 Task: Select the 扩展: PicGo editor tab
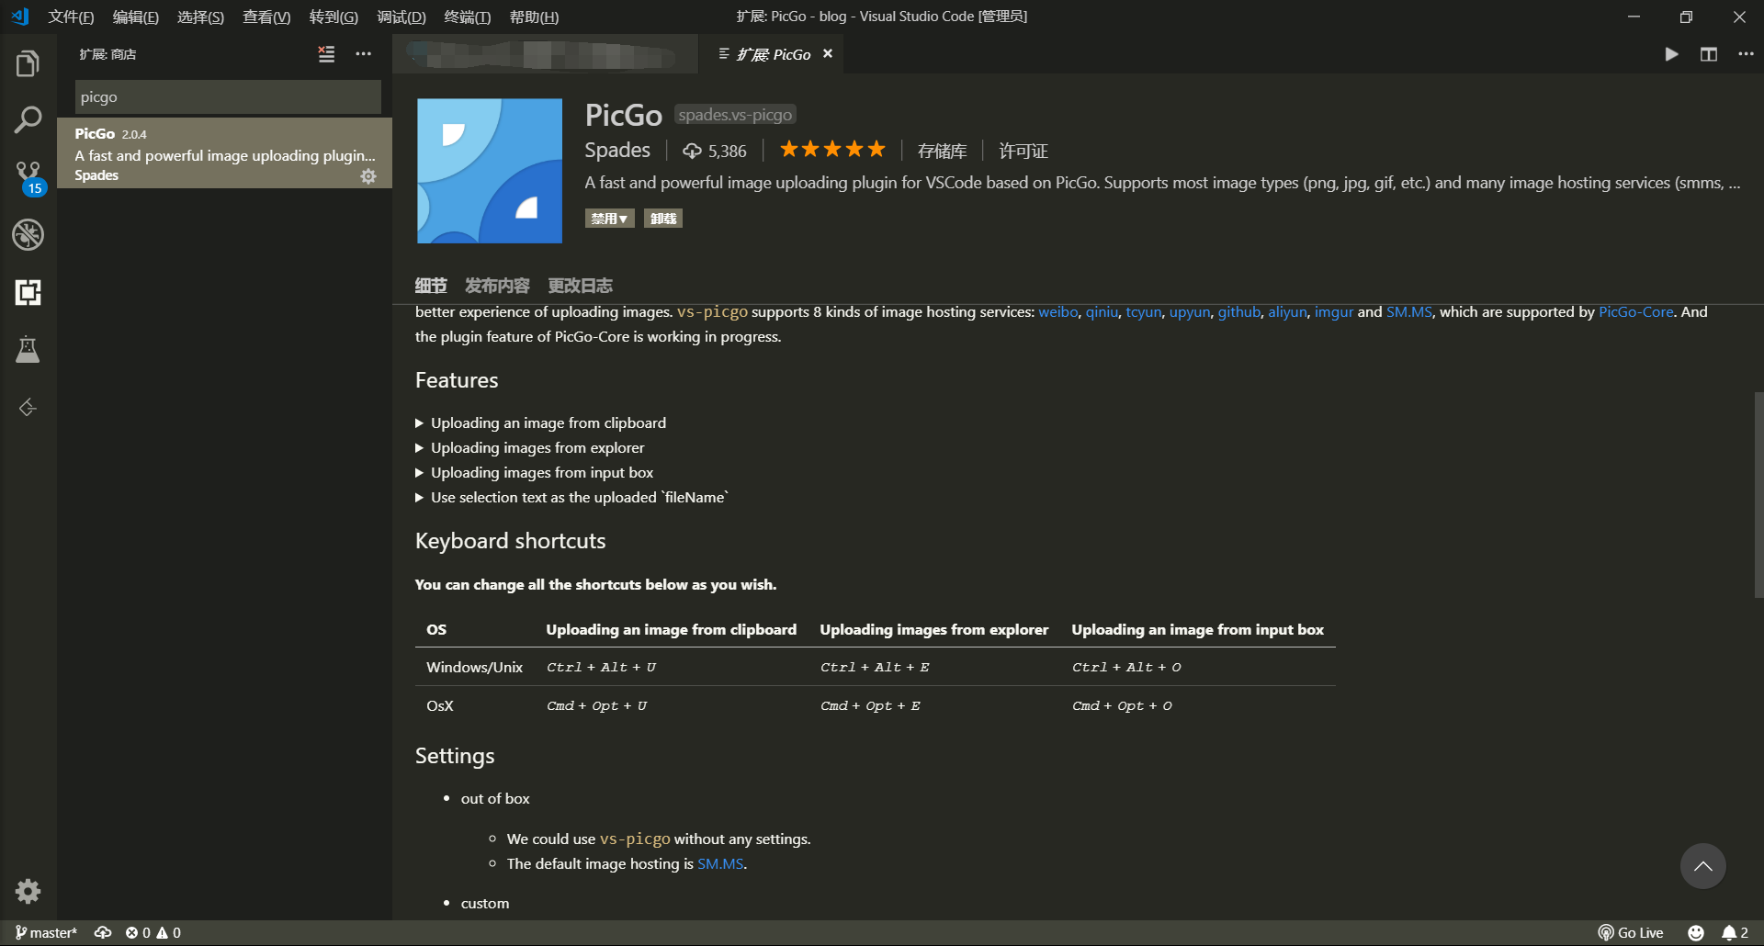click(772, 54)
